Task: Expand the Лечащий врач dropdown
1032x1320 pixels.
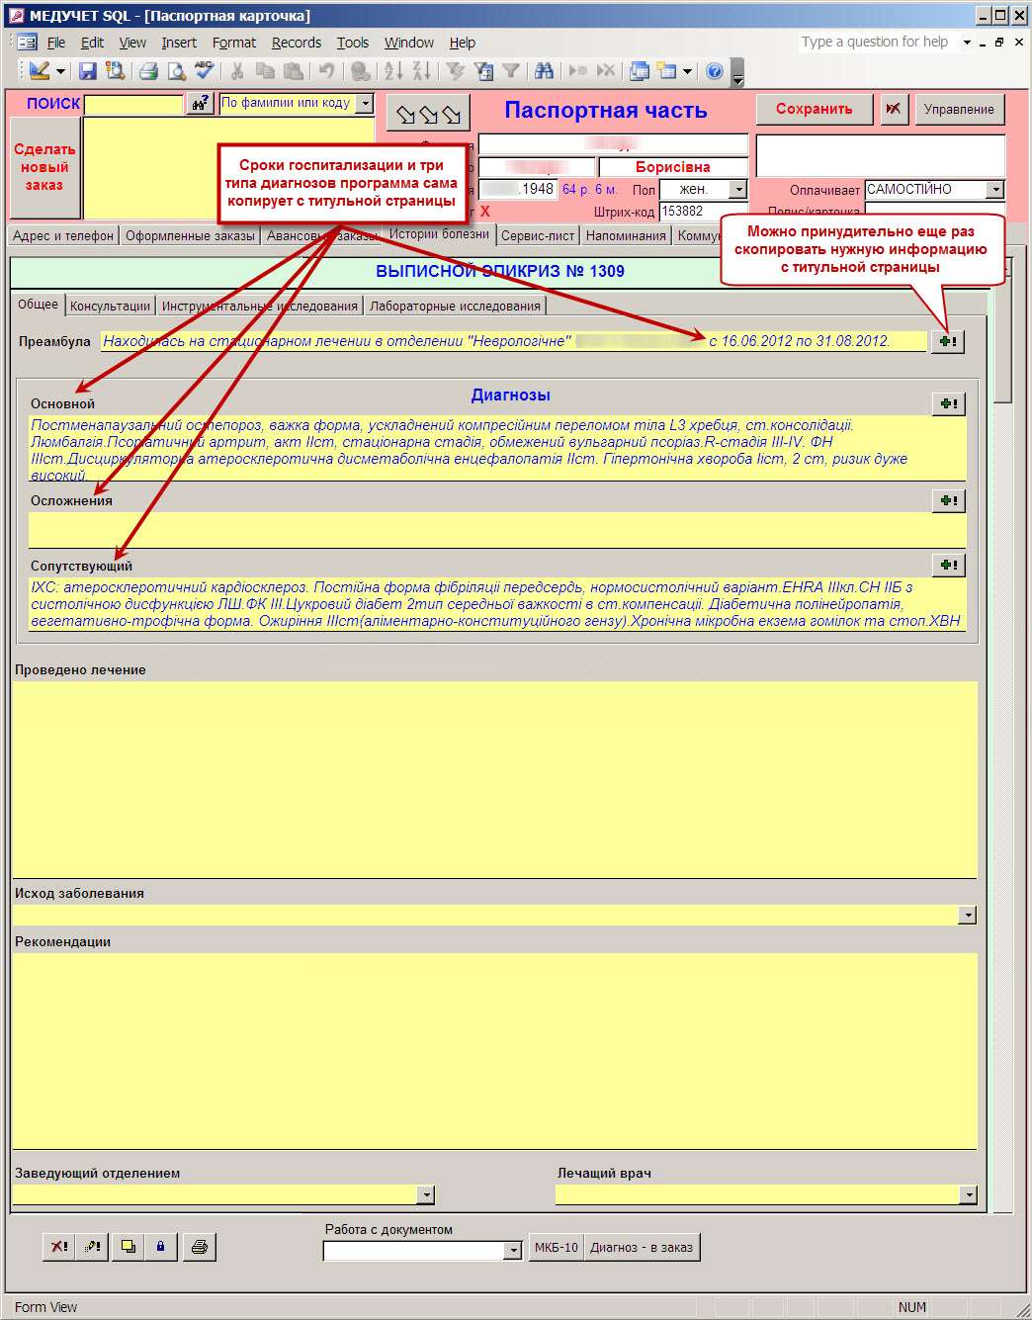Action: coord(968,1194)
